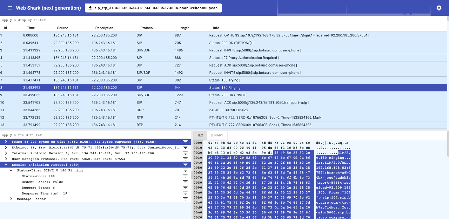Expand the Message Header node
This screenshot has width=449, height=219.
[x=11, y=199]
